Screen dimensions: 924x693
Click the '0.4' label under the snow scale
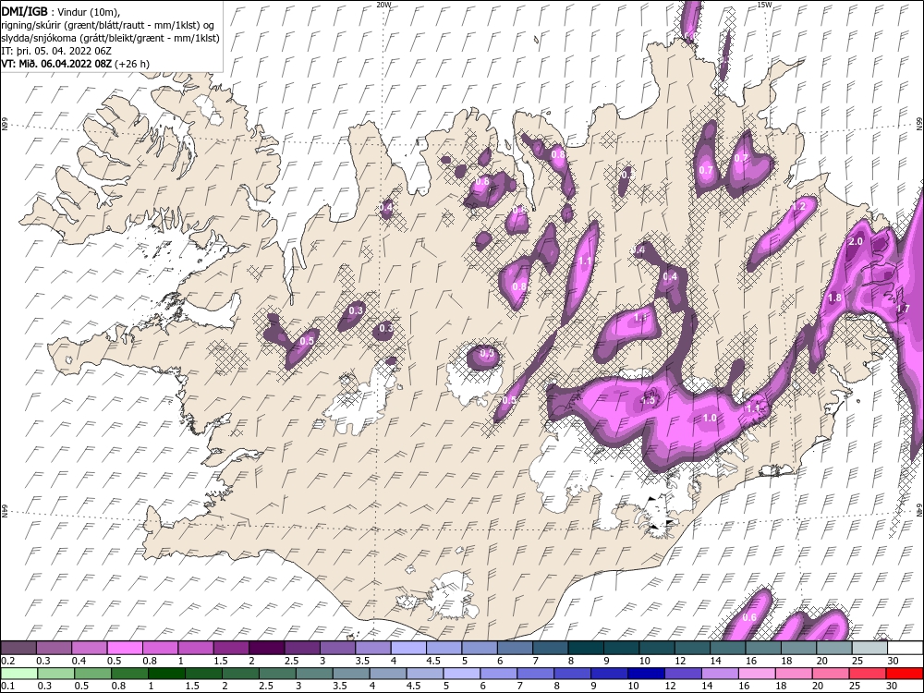(x=79, y=661)
